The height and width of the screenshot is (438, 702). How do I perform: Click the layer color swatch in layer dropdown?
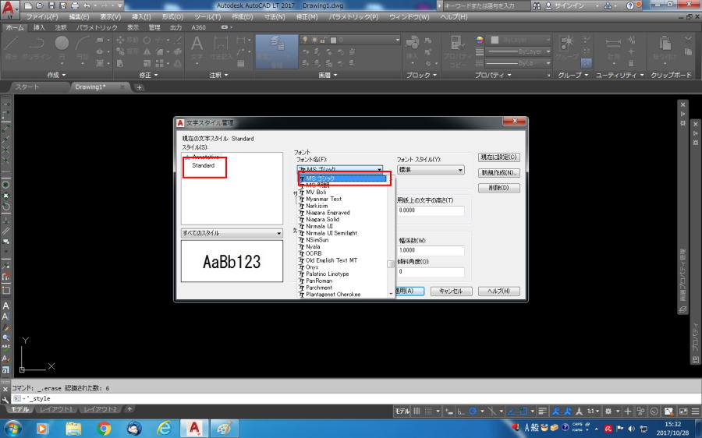[x=333, y=40]
